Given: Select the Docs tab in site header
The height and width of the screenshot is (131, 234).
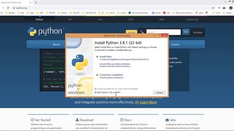Looking at the screenshot, I should click(100, 19).
